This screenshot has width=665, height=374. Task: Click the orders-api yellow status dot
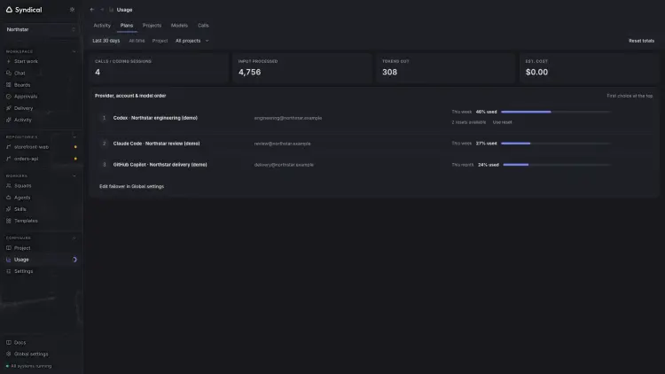coord(75,159)
